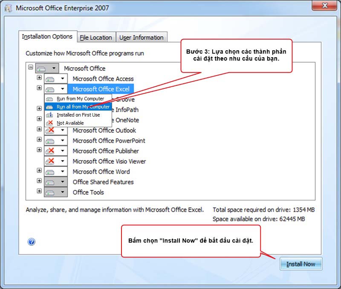Click the drive icon beside Microsoft Office root
Viewport: 341px width, 289px height.
point(41,69)
